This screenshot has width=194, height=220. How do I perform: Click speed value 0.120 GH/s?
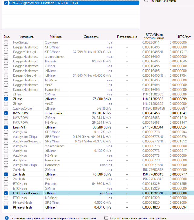103,151
